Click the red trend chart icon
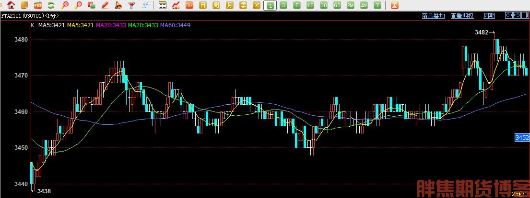The height and width of the screenshot is (198, 530). point(176,5)
